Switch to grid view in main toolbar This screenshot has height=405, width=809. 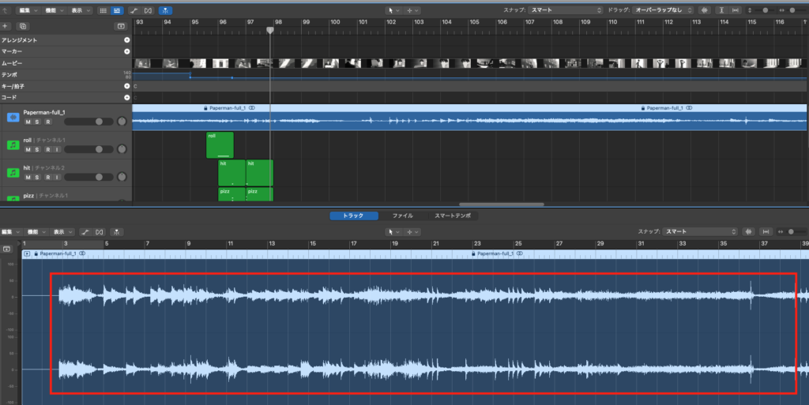pos(103,10)
